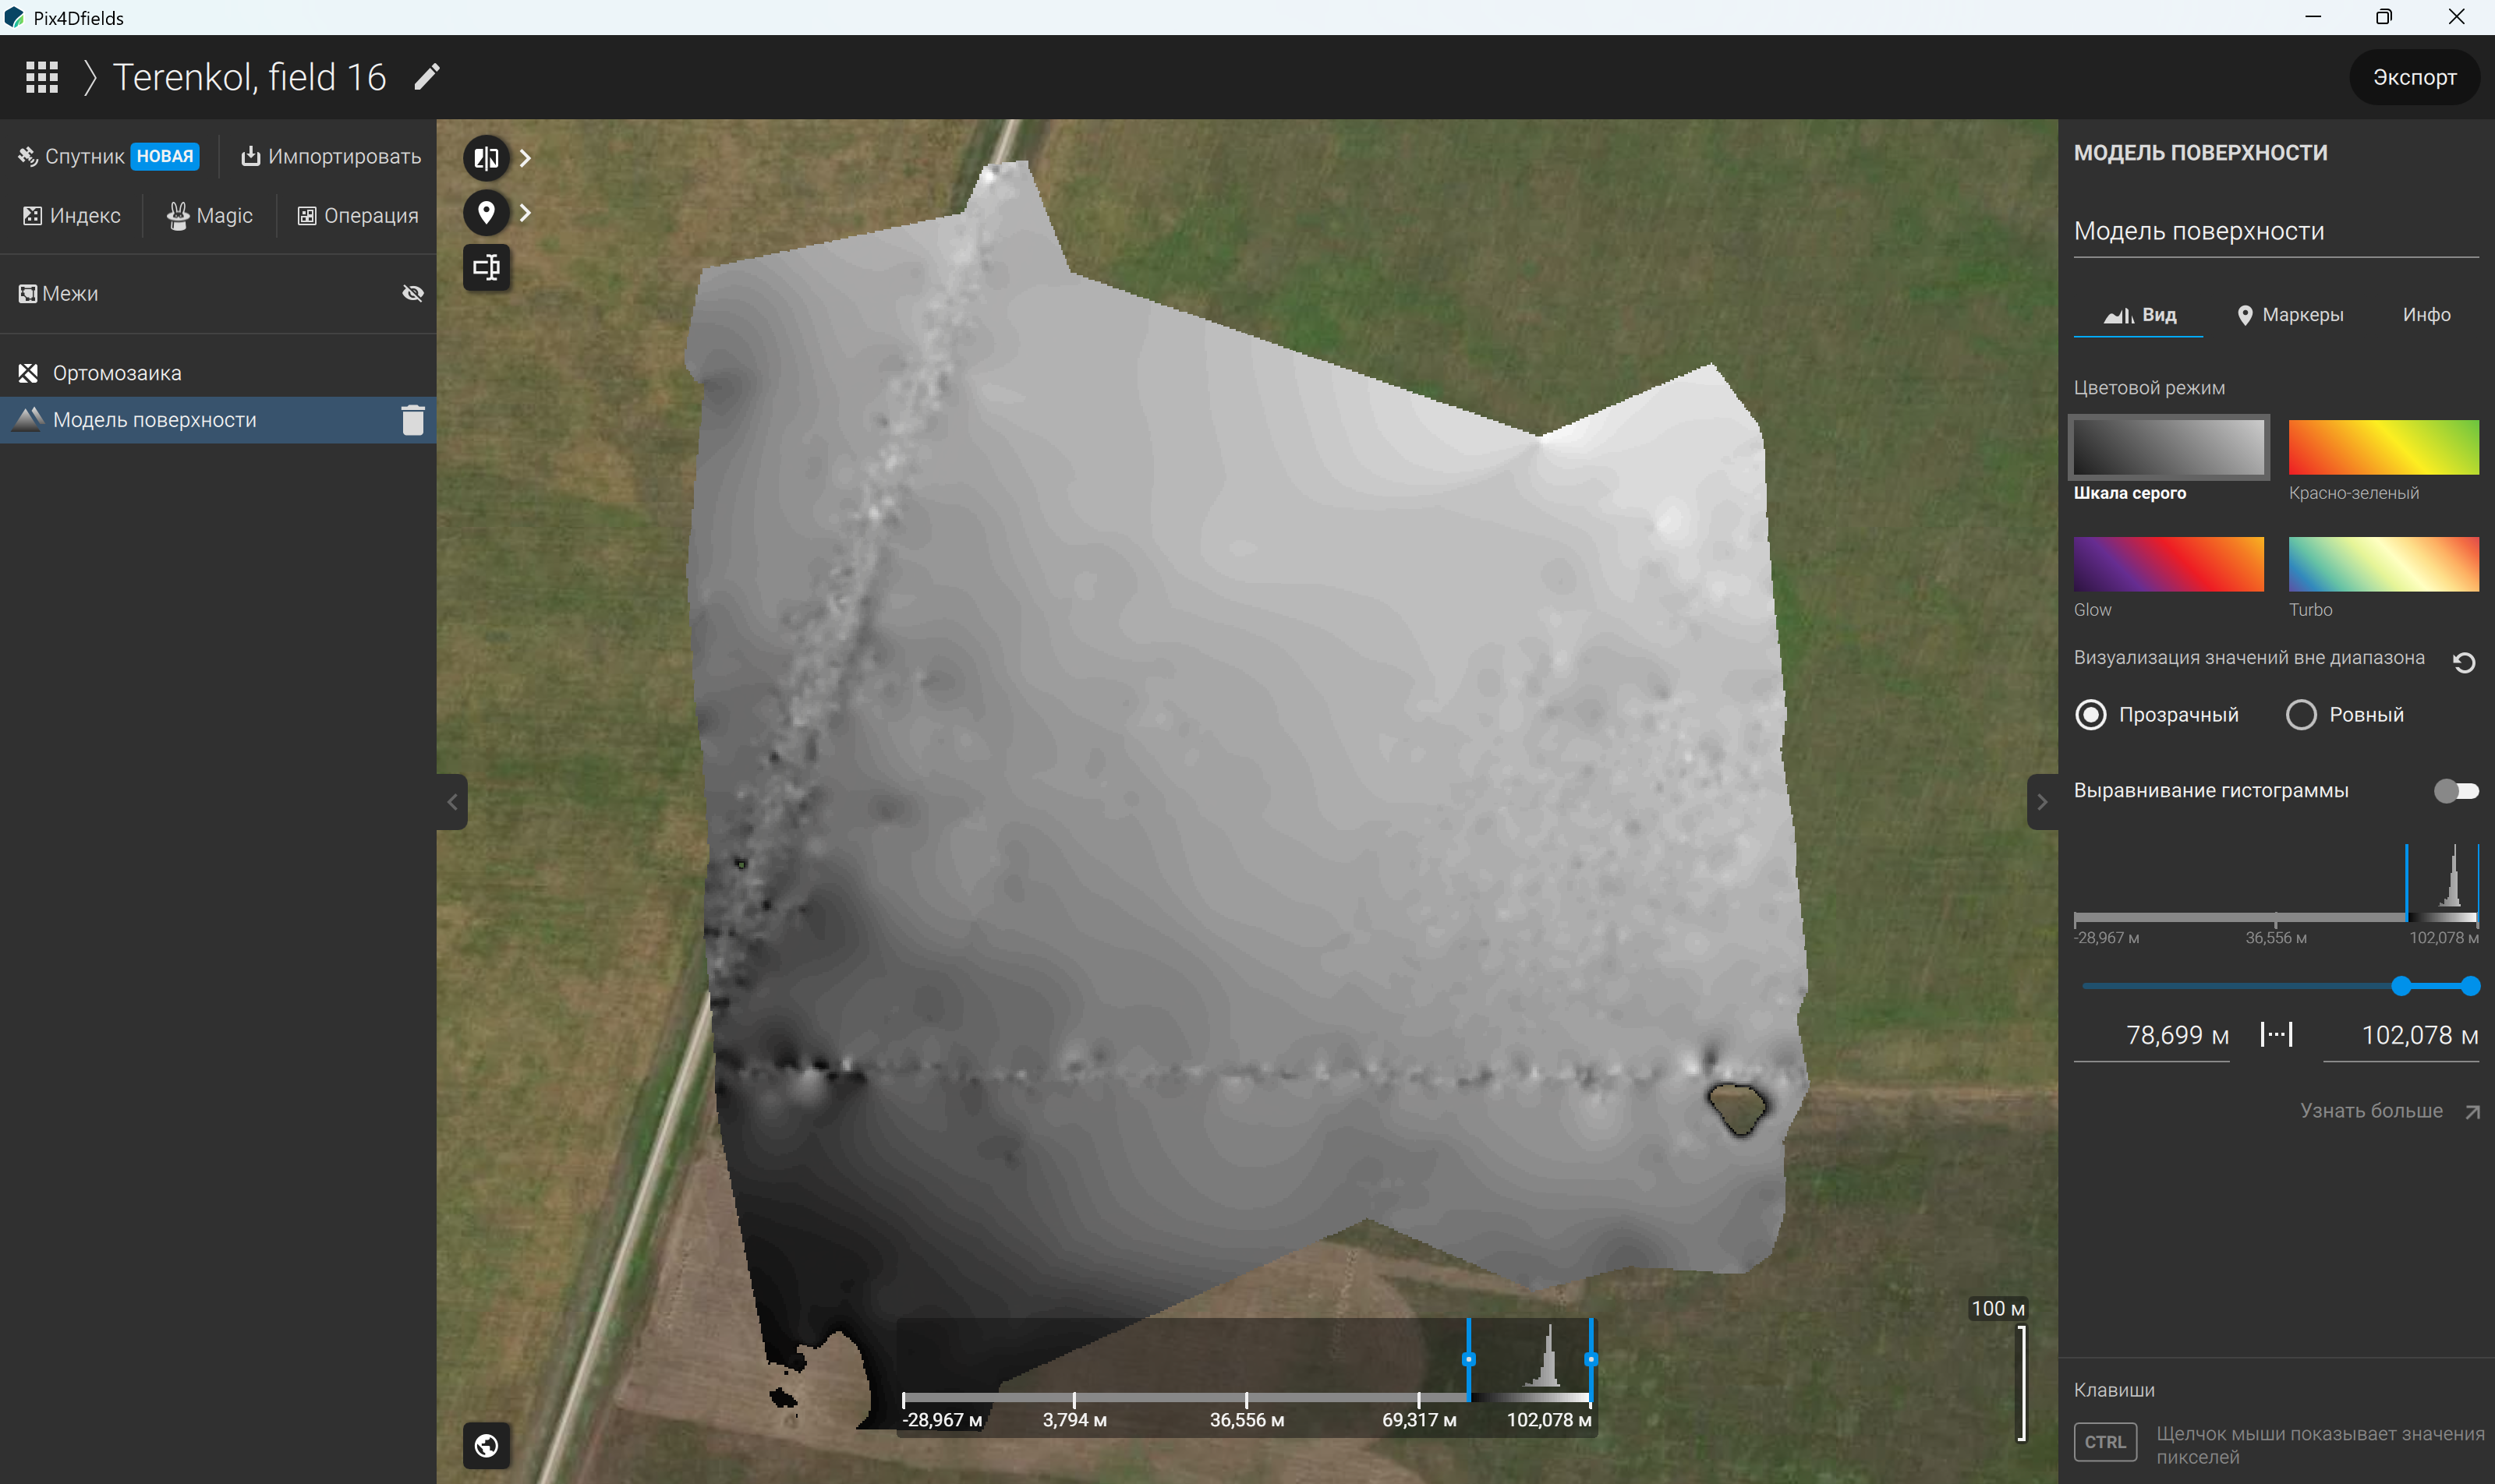Choose the Turbo color mode swatch
The width and height of the screenshot is (2495, 1484).
point(2383,564)
